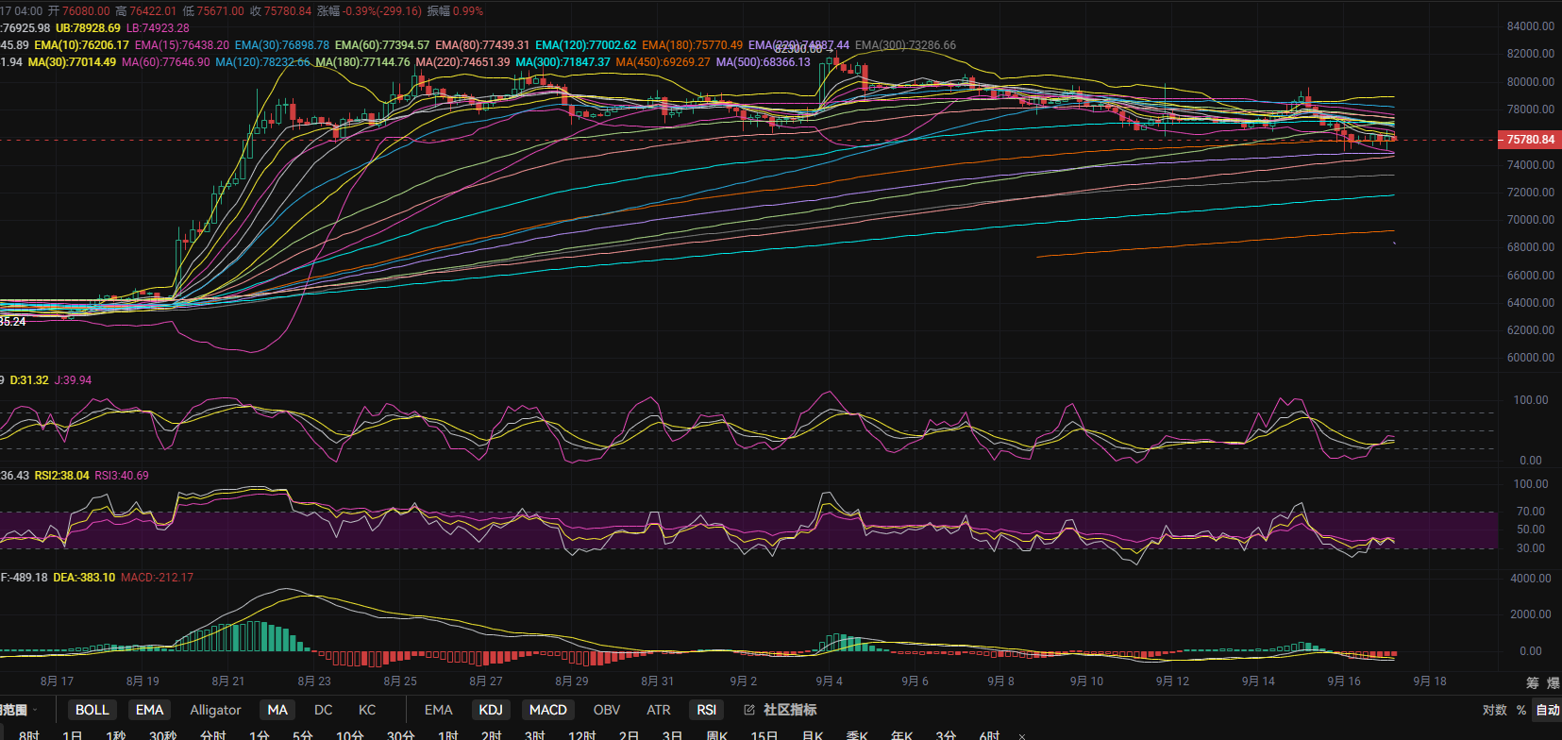Enable the Alligator indicator
Viewport: 1562px width, 740px height.
[215, 710]
